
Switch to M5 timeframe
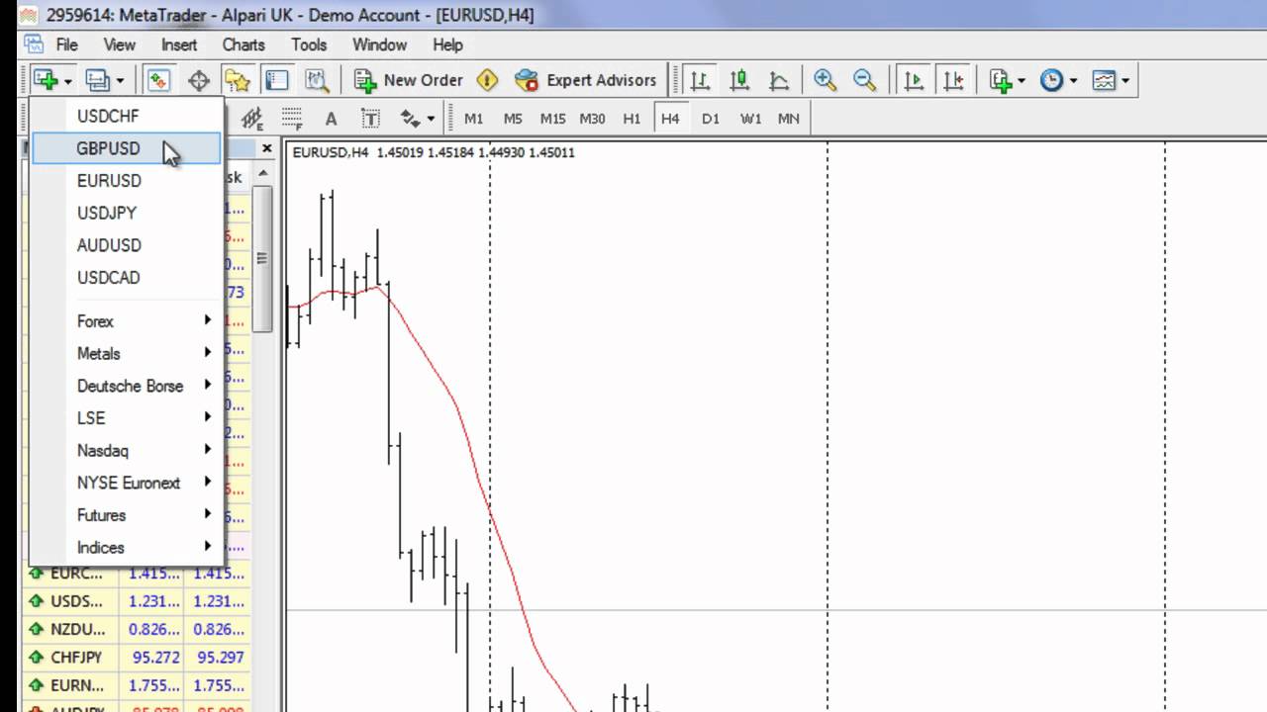[x=513, y=119]
